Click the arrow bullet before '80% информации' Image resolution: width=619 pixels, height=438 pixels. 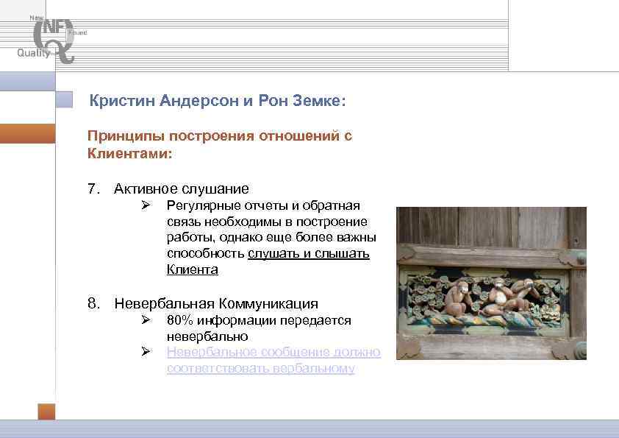tap(146, 319)
